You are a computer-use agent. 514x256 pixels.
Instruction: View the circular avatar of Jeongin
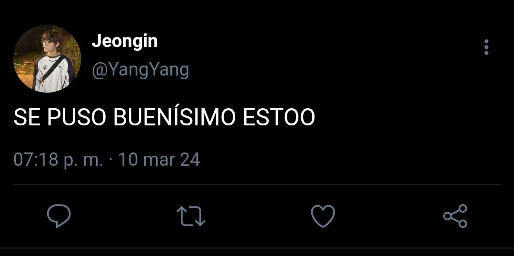pos(47,59)
